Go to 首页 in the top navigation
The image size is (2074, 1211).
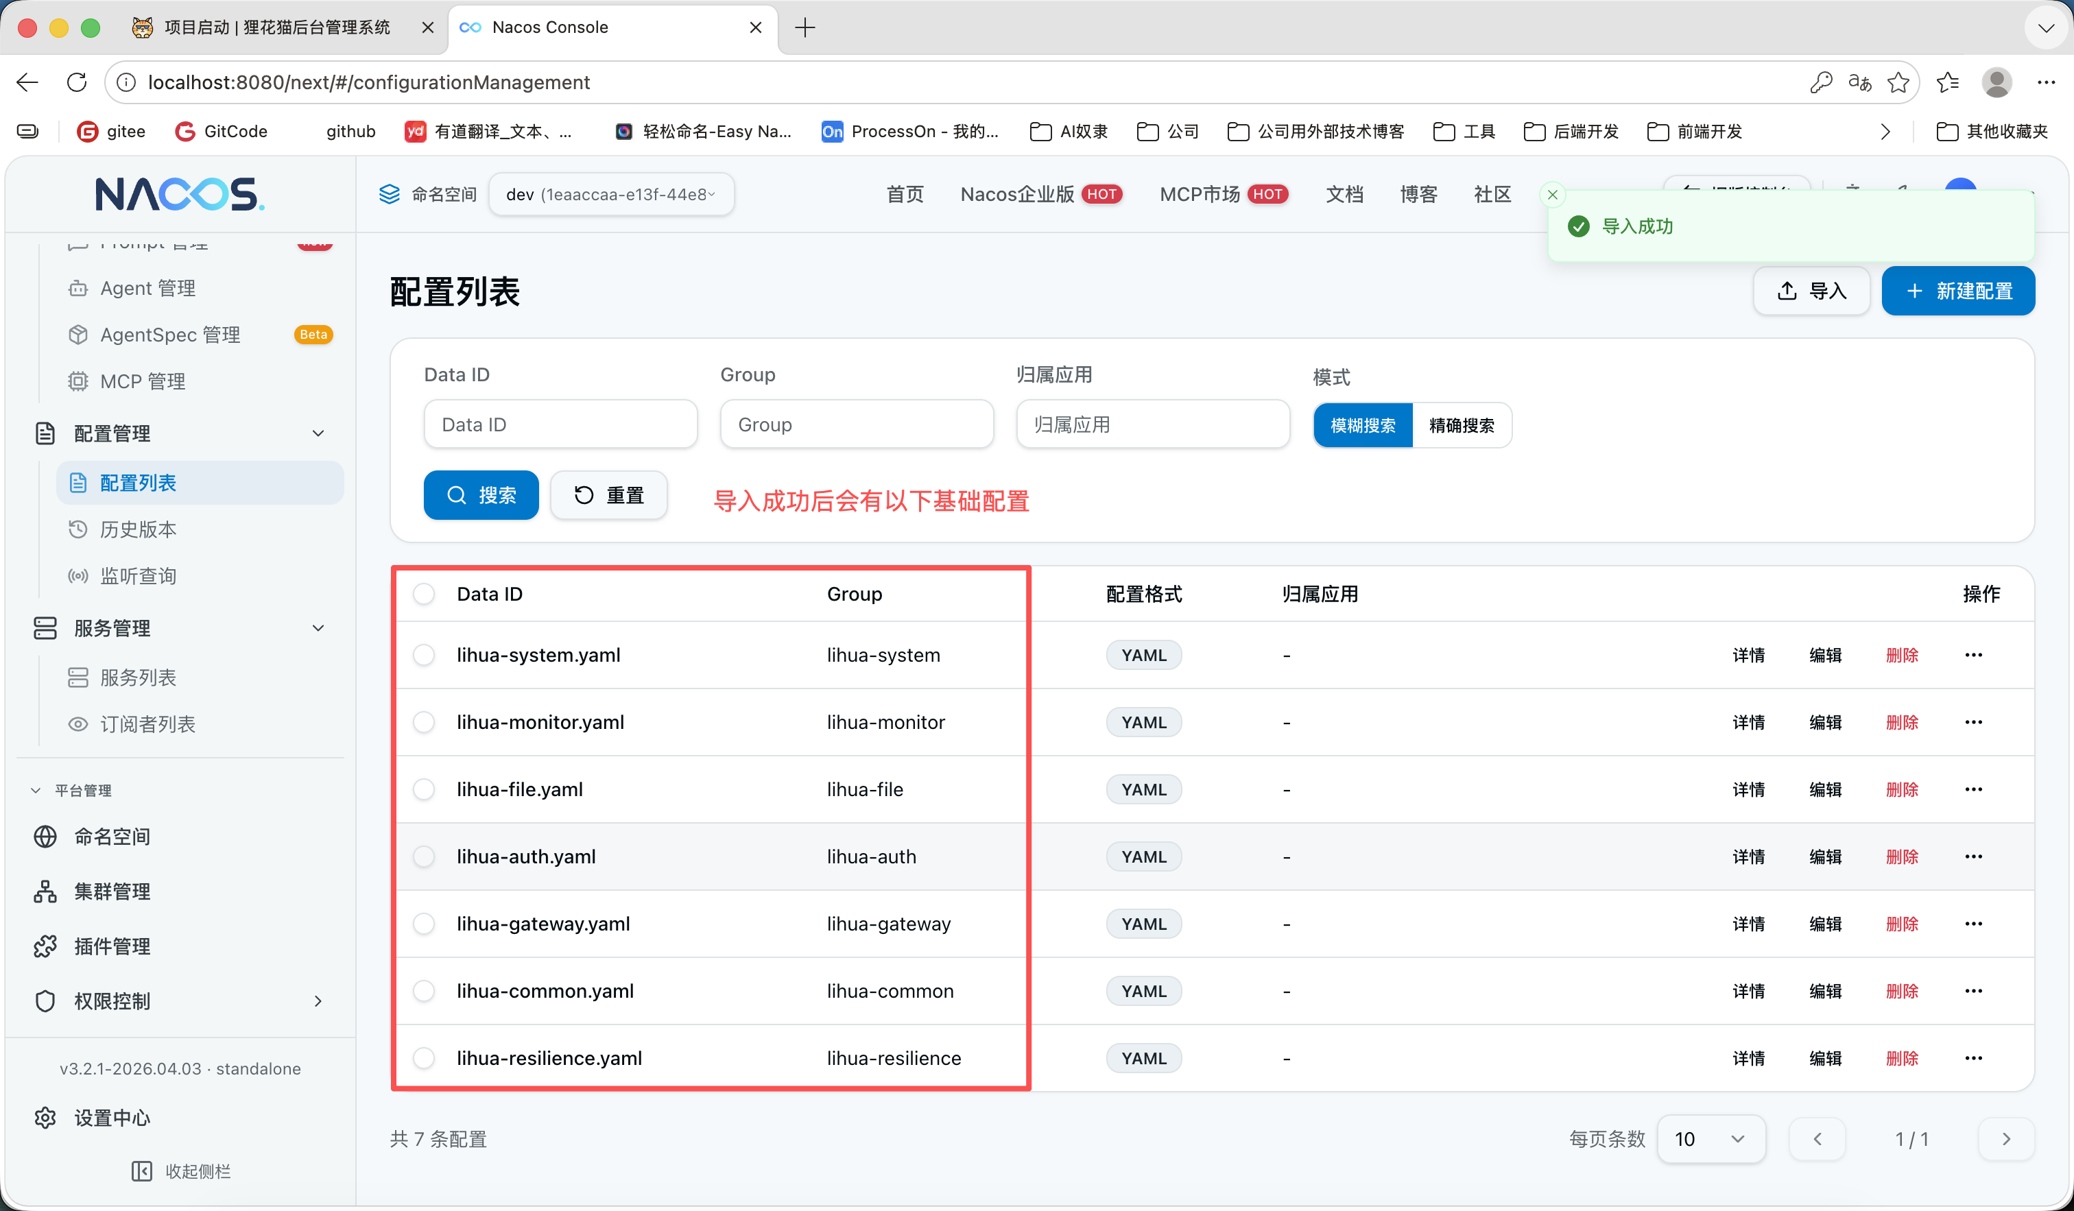[x=905, y=194]
